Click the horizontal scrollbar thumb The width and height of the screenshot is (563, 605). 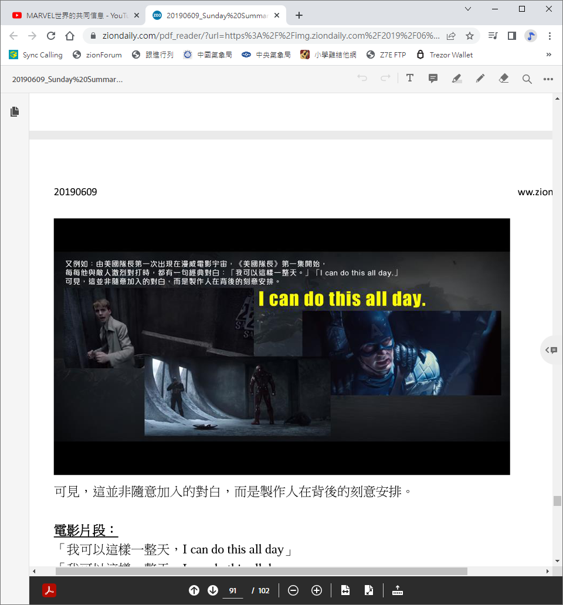tap(262, 571)
